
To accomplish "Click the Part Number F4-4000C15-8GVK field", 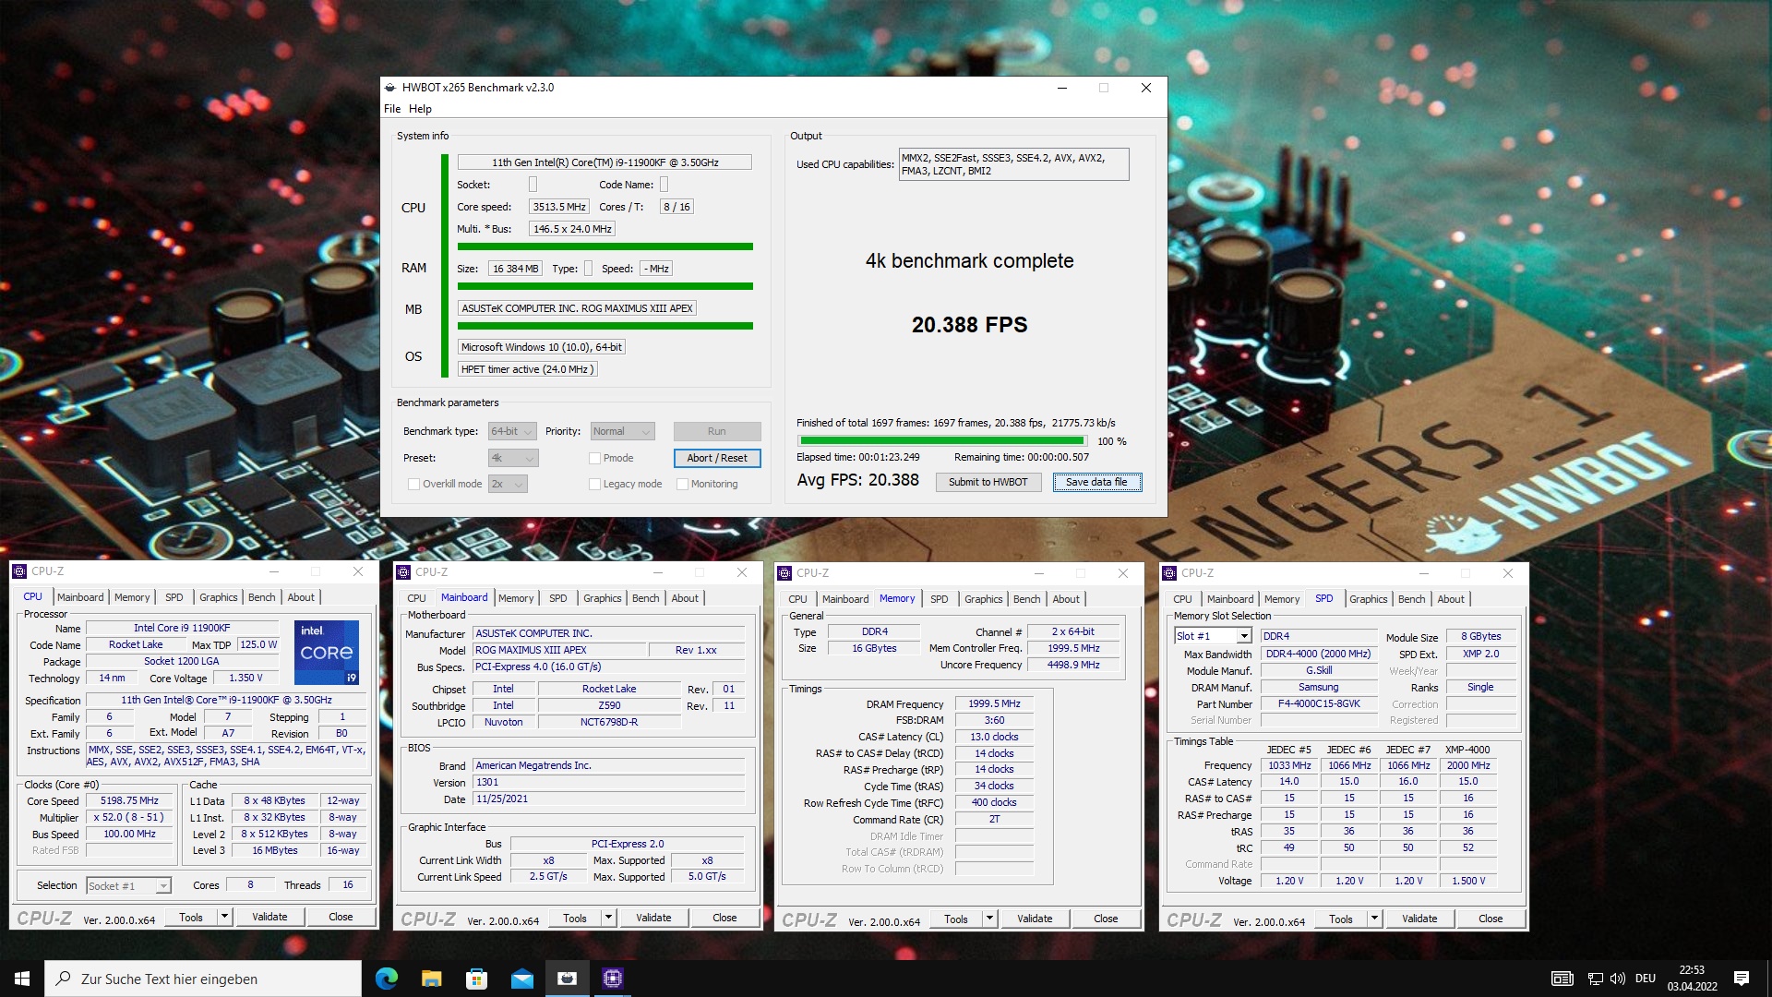I will [1319, 703].
